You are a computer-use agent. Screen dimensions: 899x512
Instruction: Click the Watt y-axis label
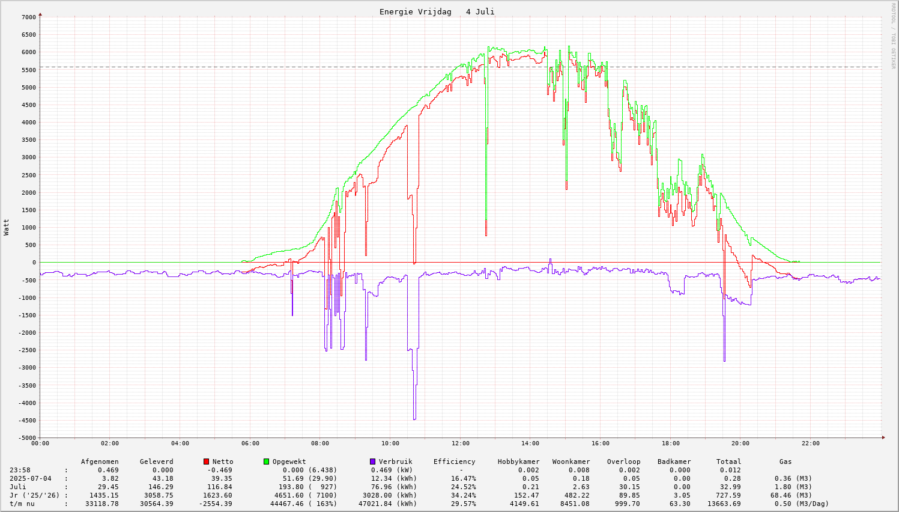7,227
